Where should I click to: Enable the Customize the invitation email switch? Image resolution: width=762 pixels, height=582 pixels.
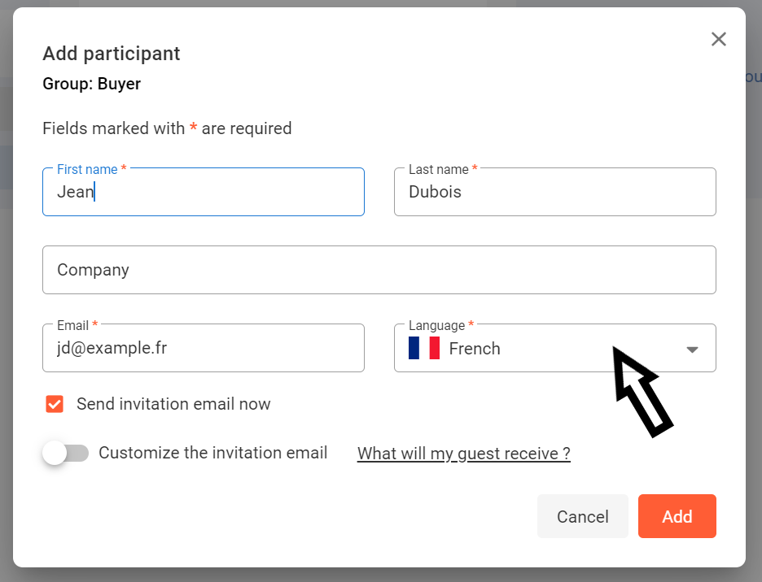click(65, 453)
